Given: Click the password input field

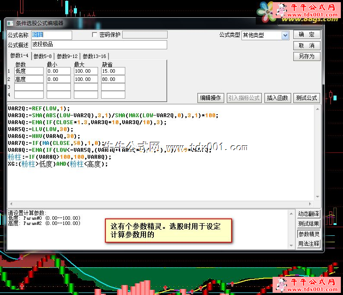Looking at the screenshot, I should [145, 35].
